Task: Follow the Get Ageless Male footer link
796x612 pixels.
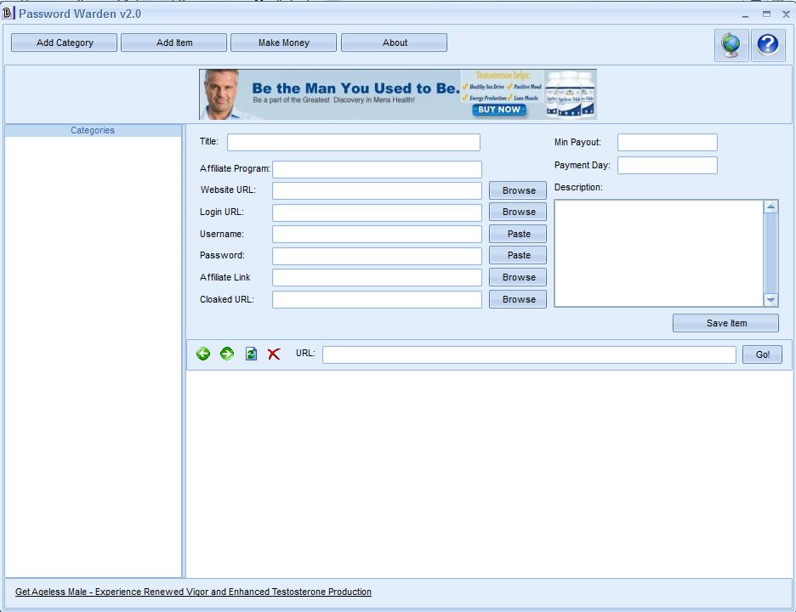Action: click(x=193, y=592)
